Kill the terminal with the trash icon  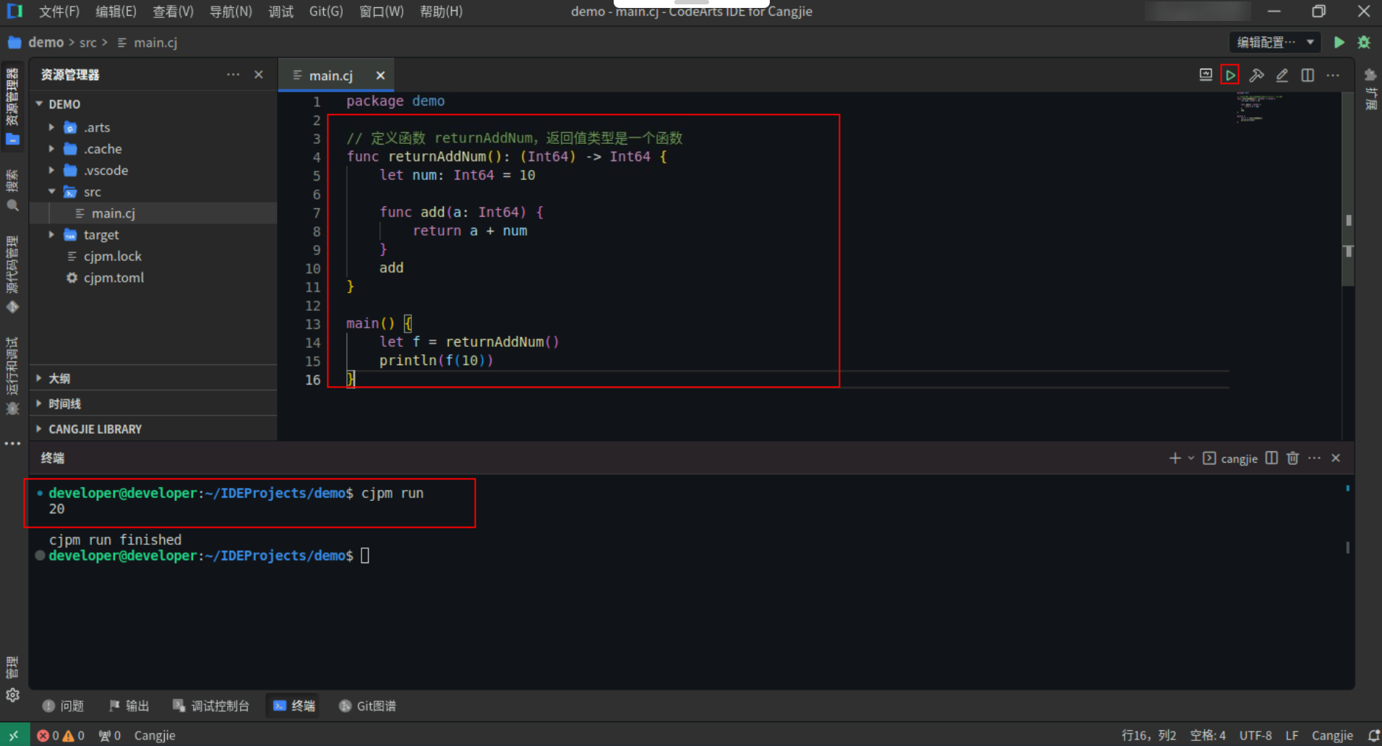tap(1292, 458)
